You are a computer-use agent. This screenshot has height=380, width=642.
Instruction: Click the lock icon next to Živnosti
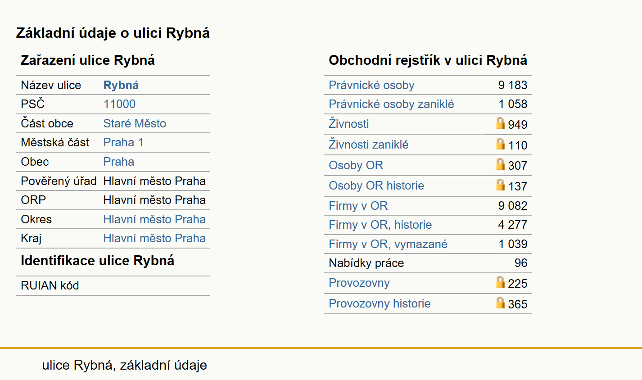click(x=500, y=123)
